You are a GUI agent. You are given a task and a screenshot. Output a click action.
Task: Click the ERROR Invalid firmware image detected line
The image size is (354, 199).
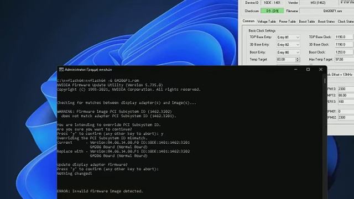click(x=100, y=191)
